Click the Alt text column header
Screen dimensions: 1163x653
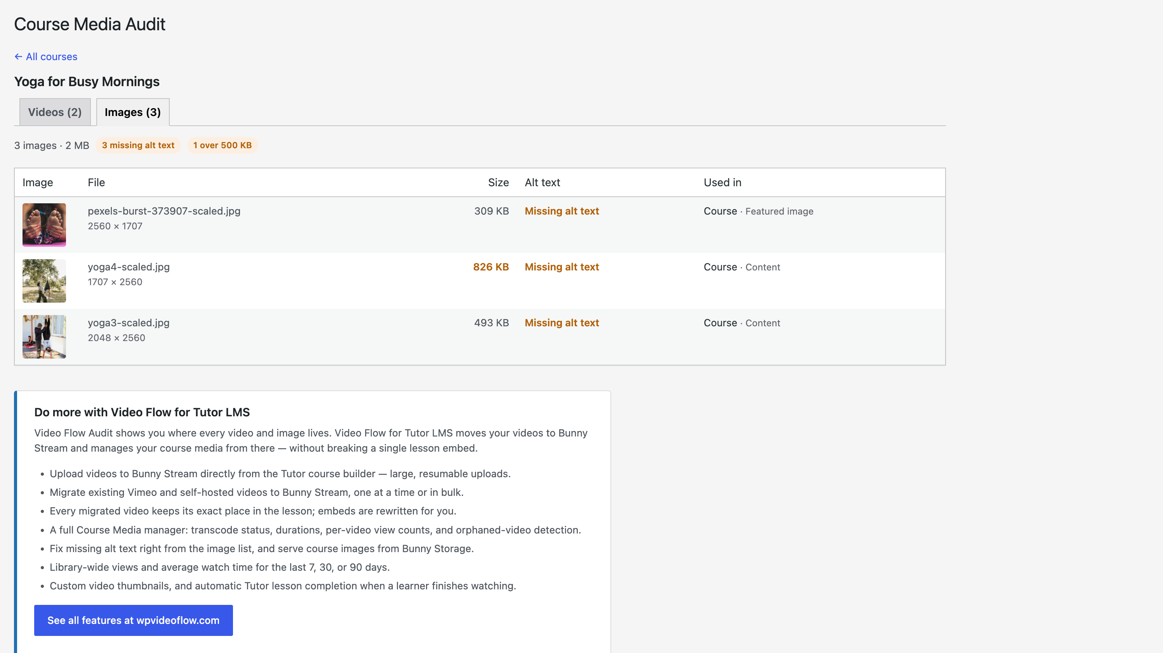coord(542,182)
